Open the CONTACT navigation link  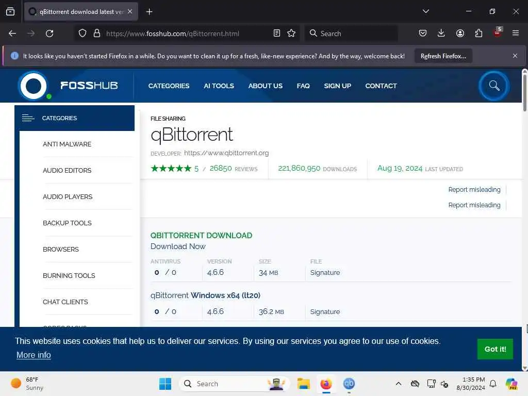click(381, 86)
